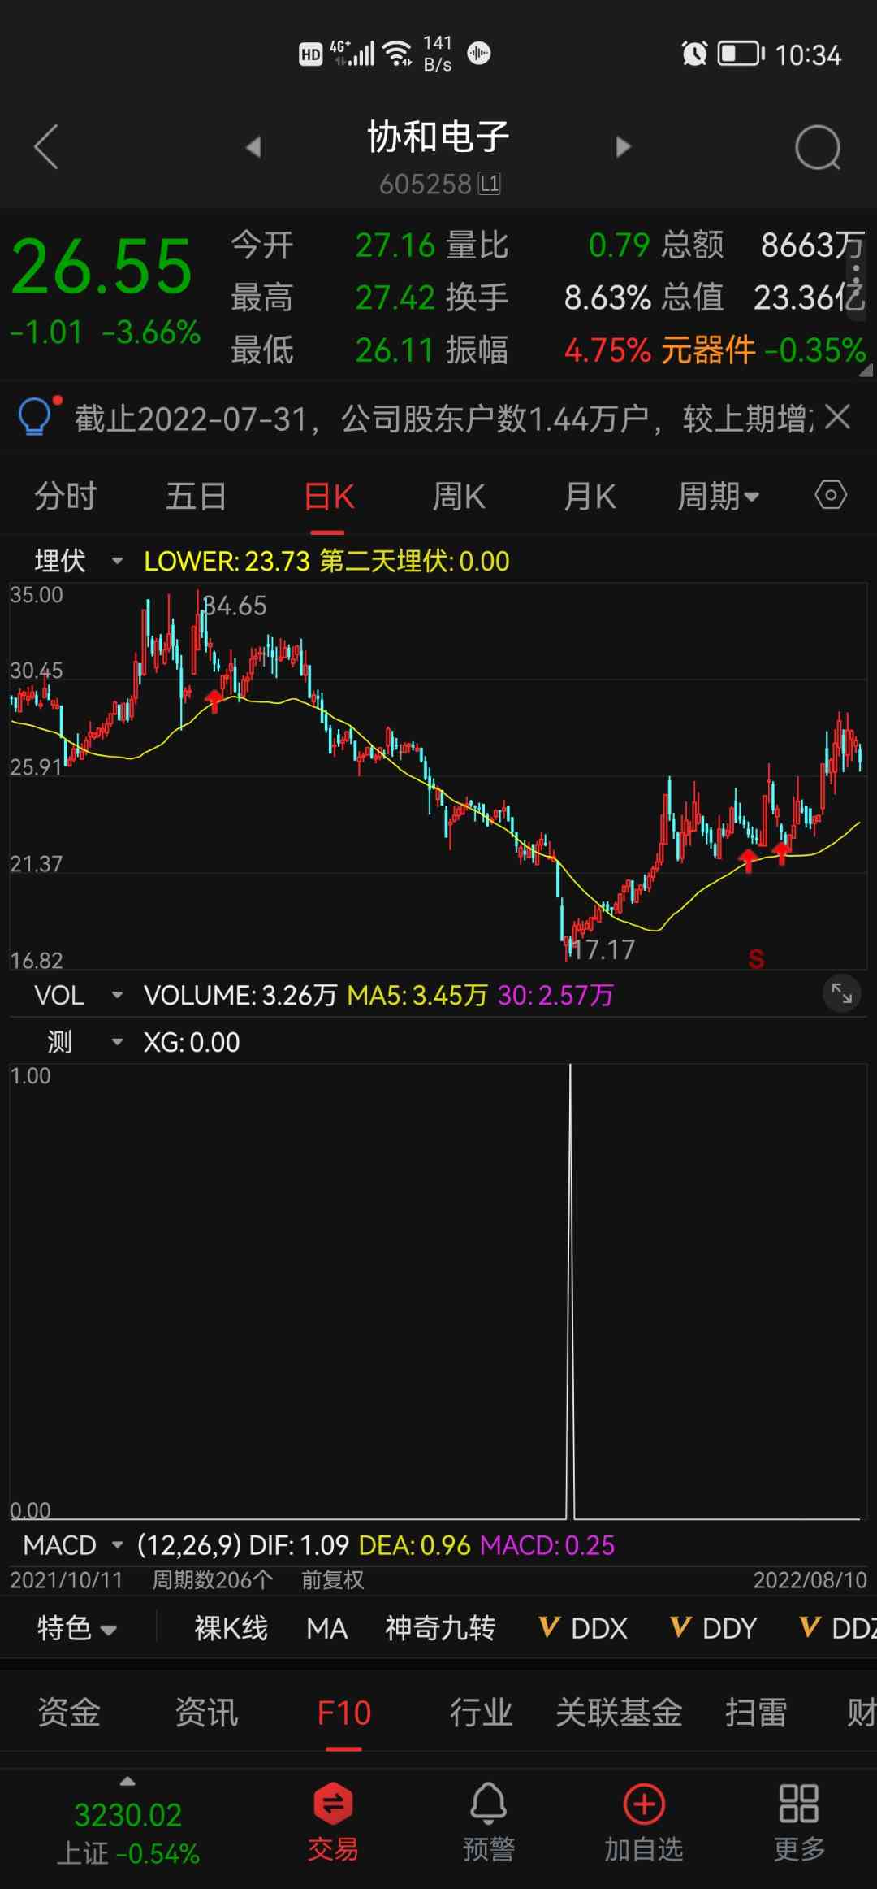Open the 资金 section link
This screenshot has height=1889, width=877.
(x=69, y=1713)
